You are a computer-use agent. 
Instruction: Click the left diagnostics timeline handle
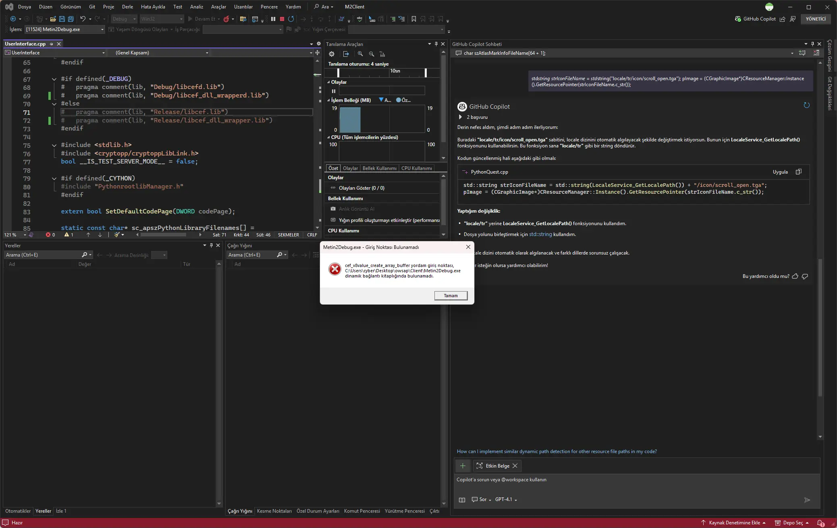coord(338,72)
